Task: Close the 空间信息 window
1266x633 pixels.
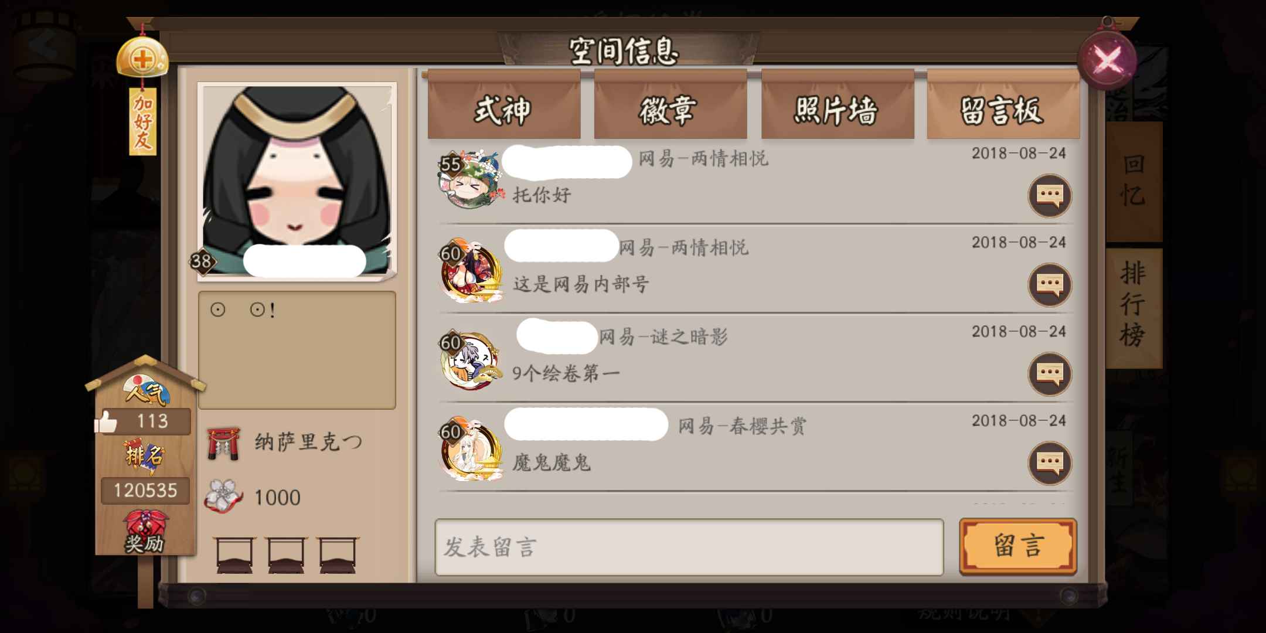Action: pyautogui.click(x=1107, y=60)
